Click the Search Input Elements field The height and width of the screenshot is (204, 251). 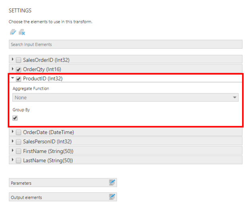coord(125,44)
